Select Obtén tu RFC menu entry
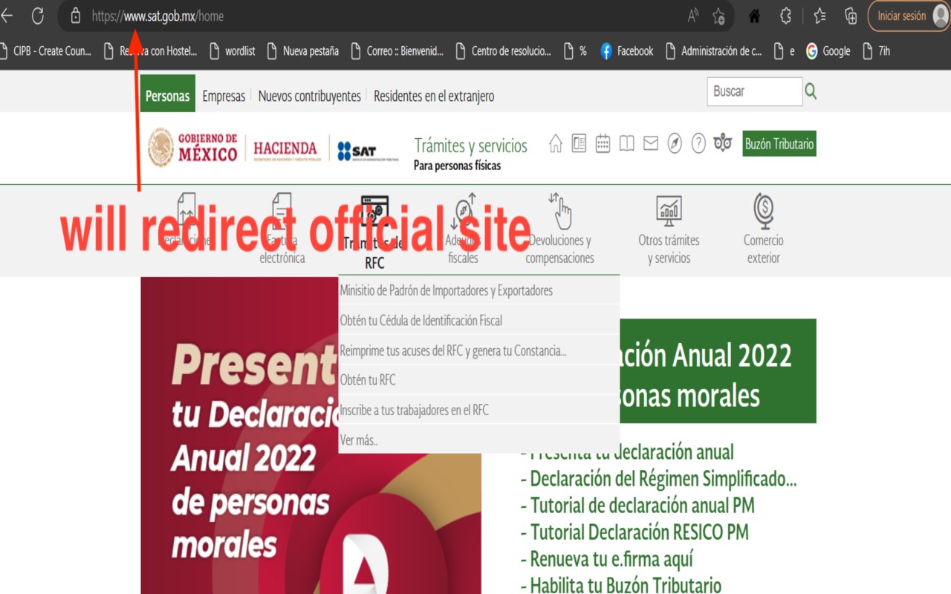The height and width of the screenshot is (594, 951). coord(478,380)
